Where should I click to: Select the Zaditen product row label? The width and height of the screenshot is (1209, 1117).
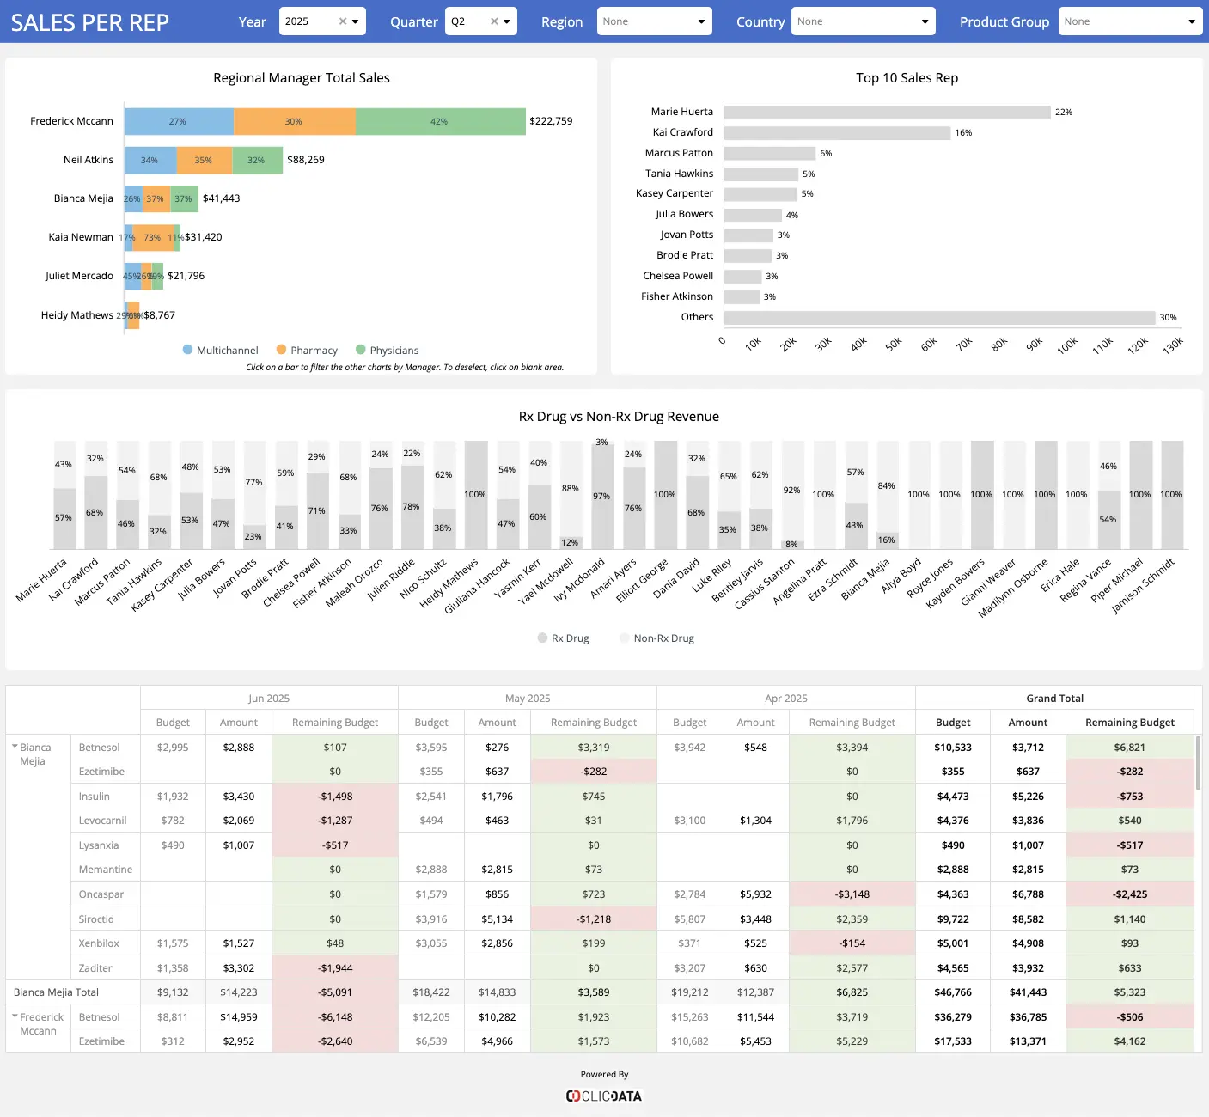point(96,967)
